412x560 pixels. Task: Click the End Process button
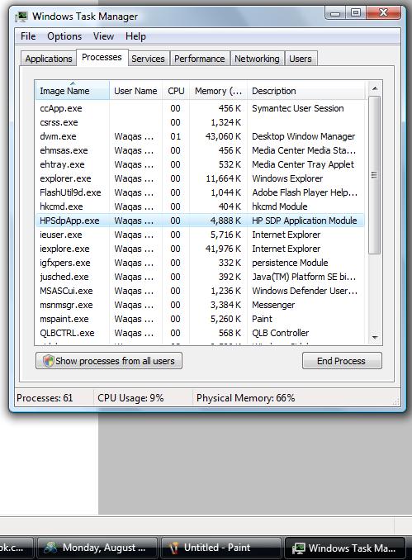point(342,361)
